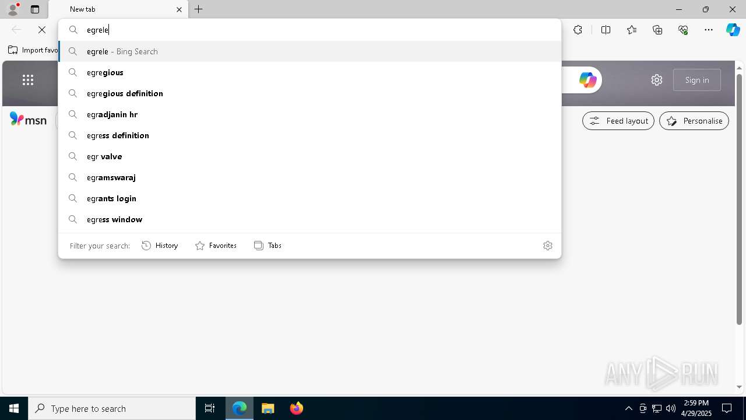Viewport: 746px width, 420px height.
Task: Click the Personalise button
Action: pos(694,121)
